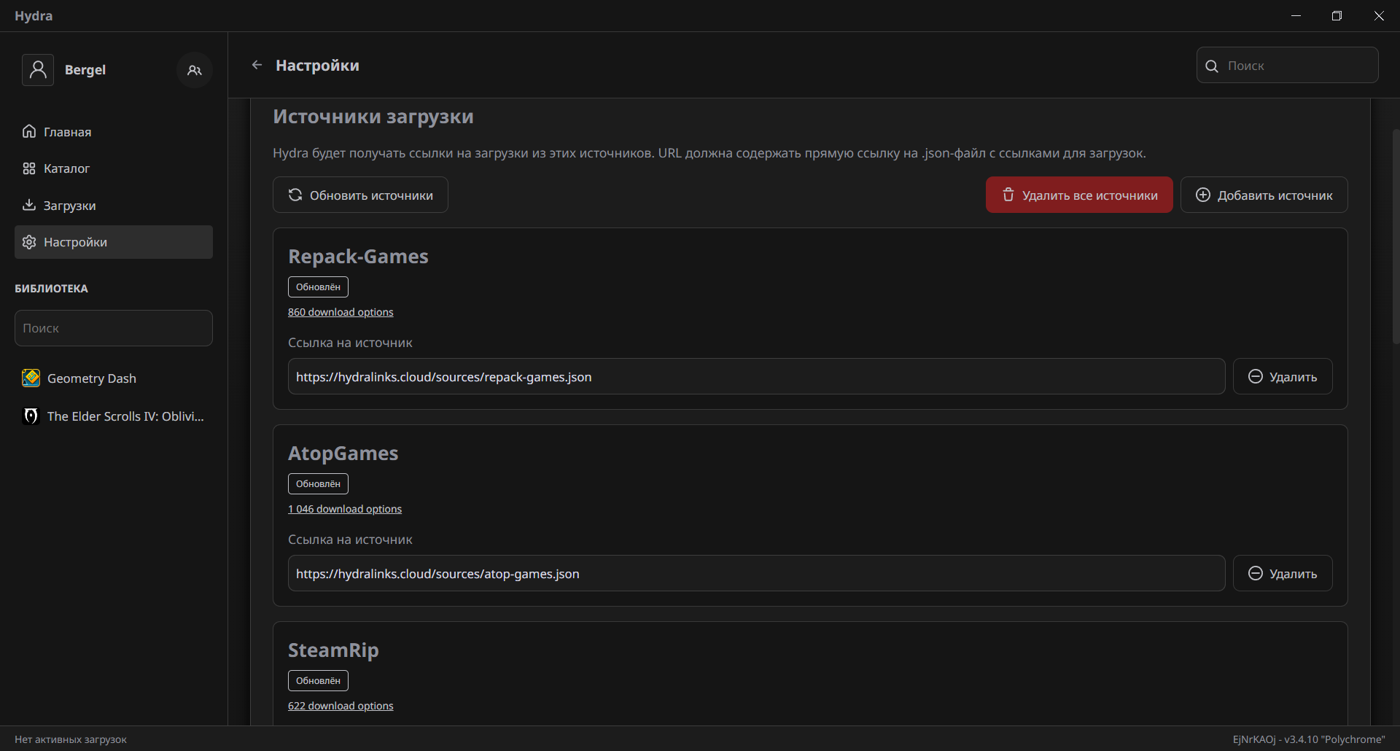
Task: Click the БИБЛИОТЕКА section label
Action: [x=51, y=289]
